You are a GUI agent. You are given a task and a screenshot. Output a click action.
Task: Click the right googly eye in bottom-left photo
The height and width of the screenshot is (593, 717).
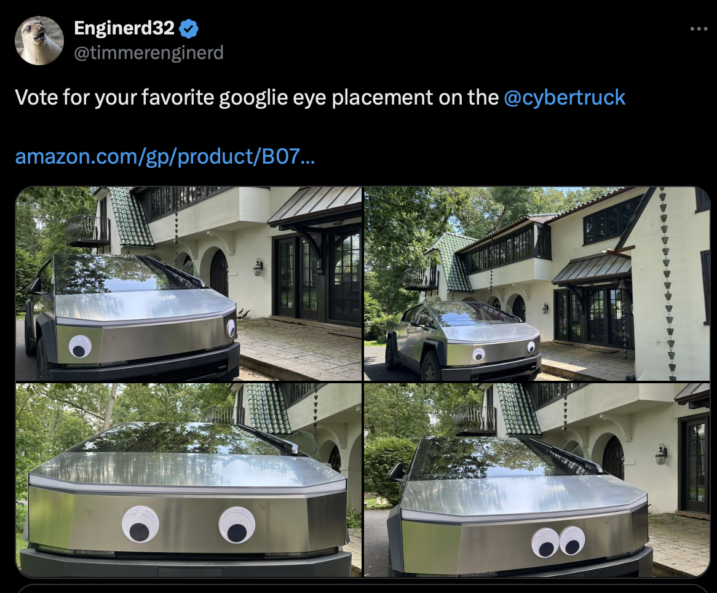[237, 525]
